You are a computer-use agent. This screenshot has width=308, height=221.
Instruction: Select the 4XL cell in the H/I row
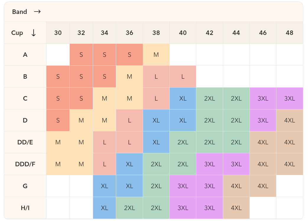[x=236, y=208]
